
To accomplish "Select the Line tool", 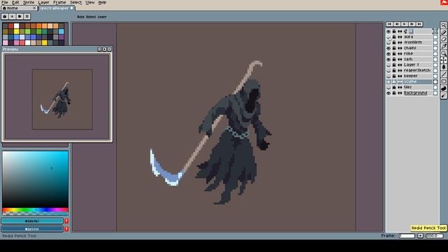I will click(443, 74).
